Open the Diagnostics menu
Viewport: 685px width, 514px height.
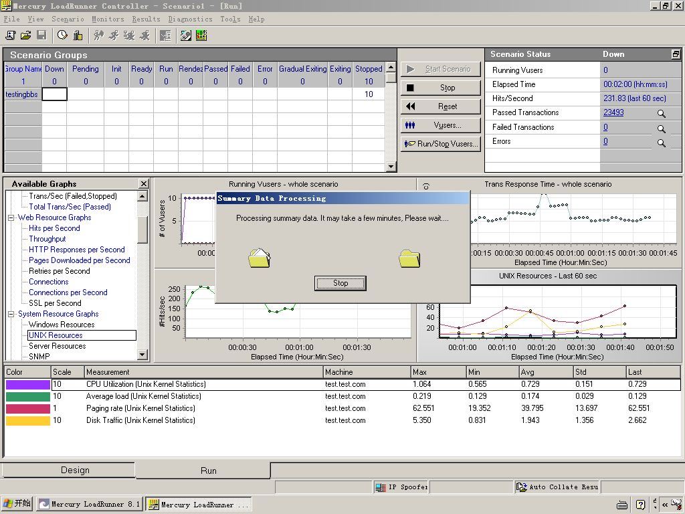[190, 19]
